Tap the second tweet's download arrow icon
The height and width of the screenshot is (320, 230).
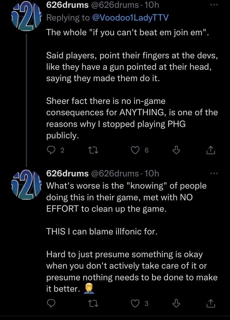click(x=176, y=304)
